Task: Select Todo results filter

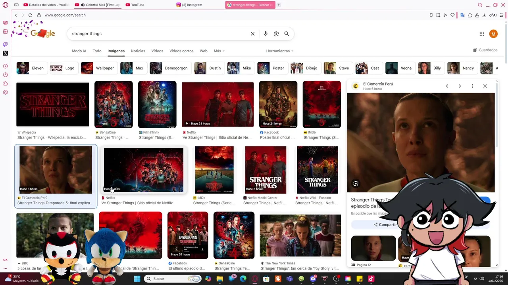Action: coord(97,51)
